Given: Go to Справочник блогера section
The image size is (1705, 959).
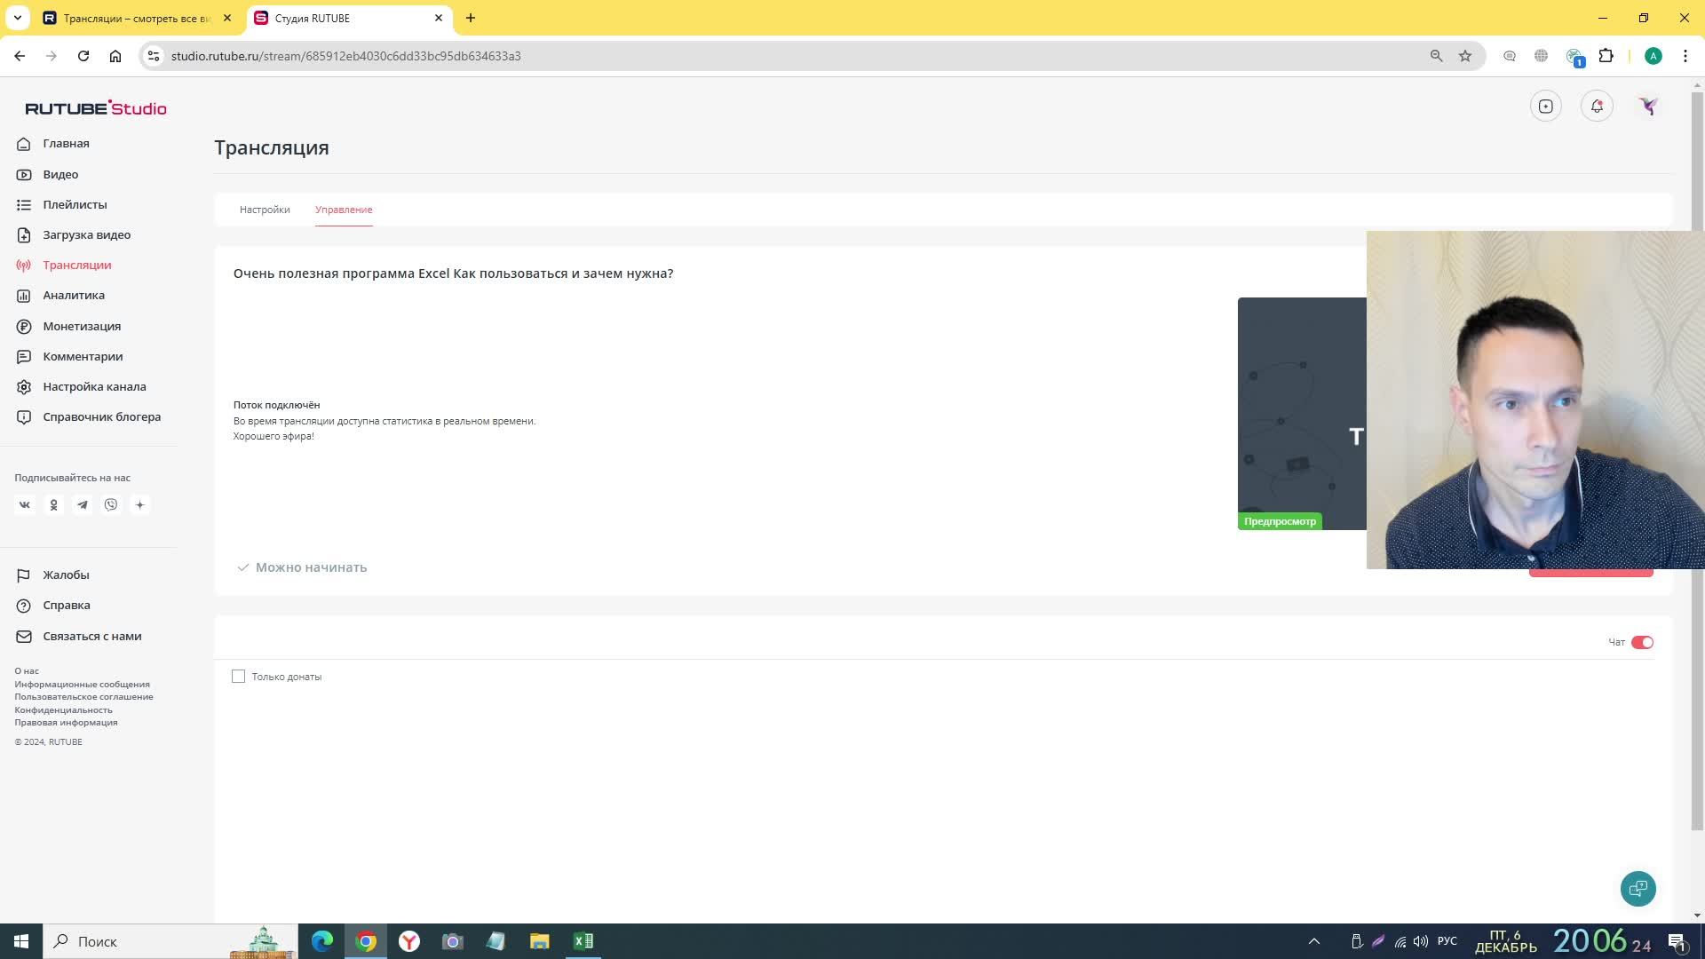Looking at the screenshot, I should click(101, 417).
